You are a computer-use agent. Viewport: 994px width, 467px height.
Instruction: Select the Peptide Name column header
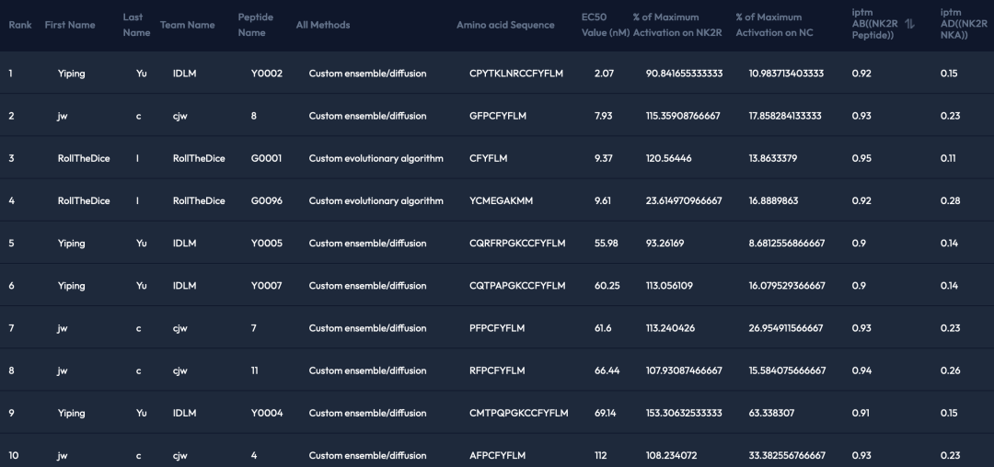(x=255, y=25)
